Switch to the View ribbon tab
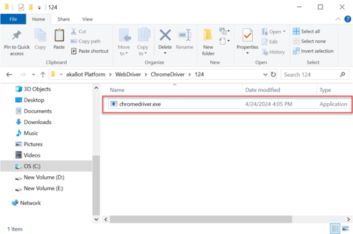Screen dimensions: 353x234 pyautogui.click(x=87, y=19)
